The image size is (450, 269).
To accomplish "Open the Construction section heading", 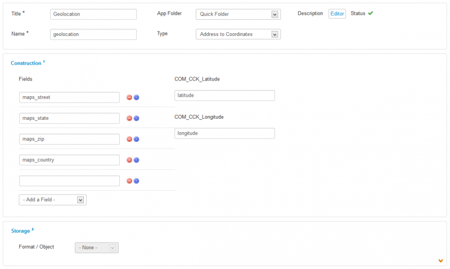I will [26, 63].
